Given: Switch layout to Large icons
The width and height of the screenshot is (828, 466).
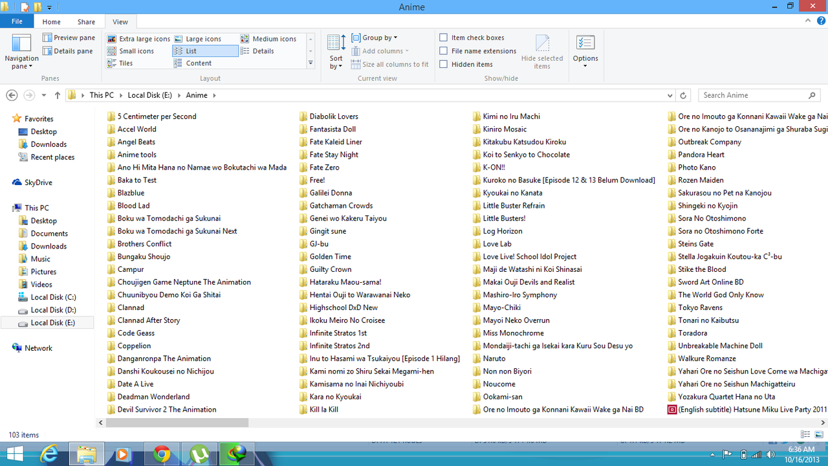Looking at the screenshot, I should point(198,39).
